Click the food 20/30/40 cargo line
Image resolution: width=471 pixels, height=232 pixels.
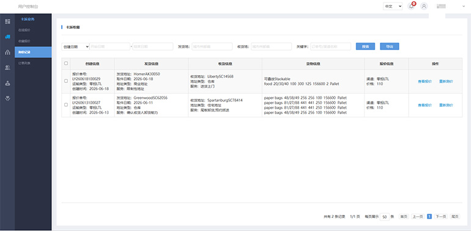click(x=302, y=84)
